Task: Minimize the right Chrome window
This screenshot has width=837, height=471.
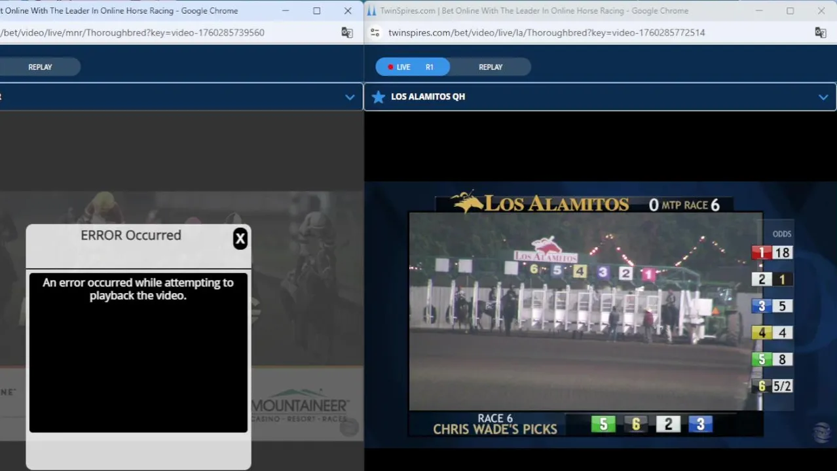Action: click(x=759, y=10)
